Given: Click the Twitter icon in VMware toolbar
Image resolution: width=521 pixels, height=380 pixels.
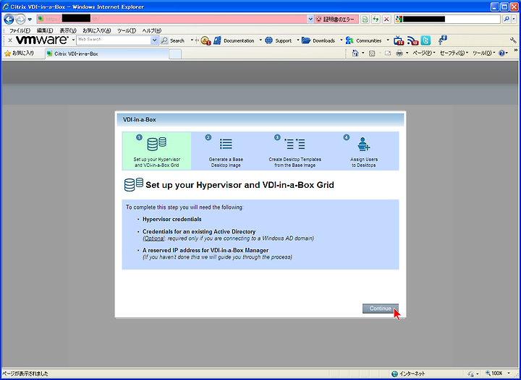Looking at the screenshot, I should coord(425,40).
